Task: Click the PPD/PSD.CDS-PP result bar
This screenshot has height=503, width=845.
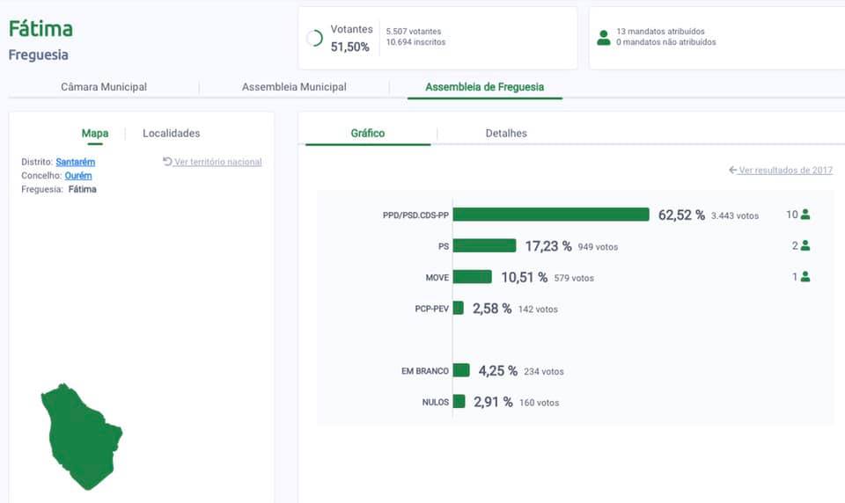Action: coord(551,215)
